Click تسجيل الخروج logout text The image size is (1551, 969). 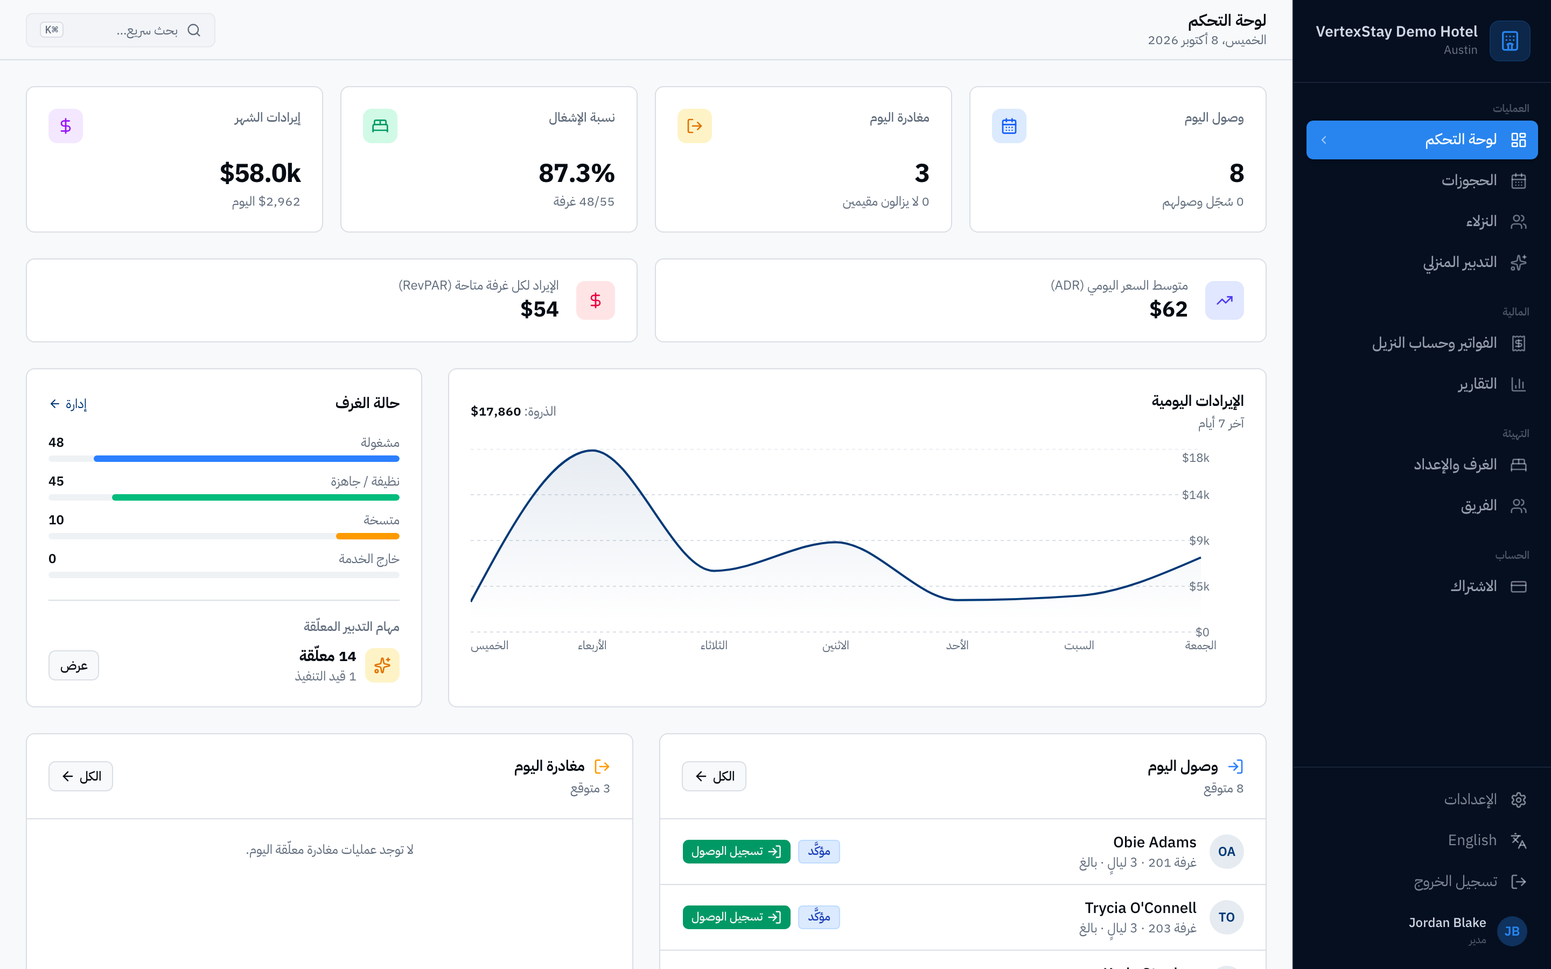click(x=1455, y=882)
